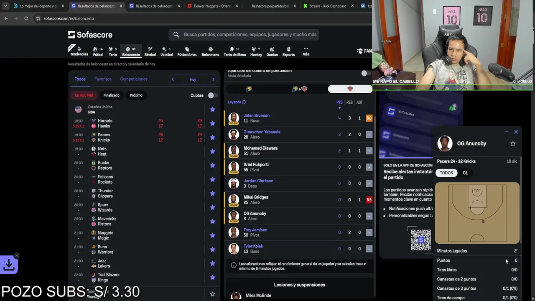Switch to the Competiciones tab

point(134,79)
